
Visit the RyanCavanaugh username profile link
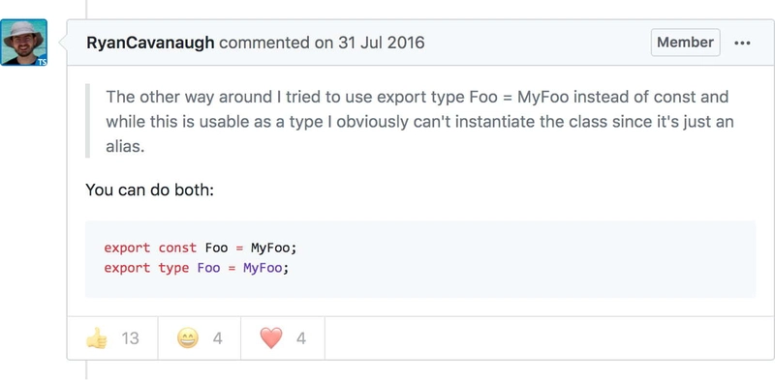[150, 43]
